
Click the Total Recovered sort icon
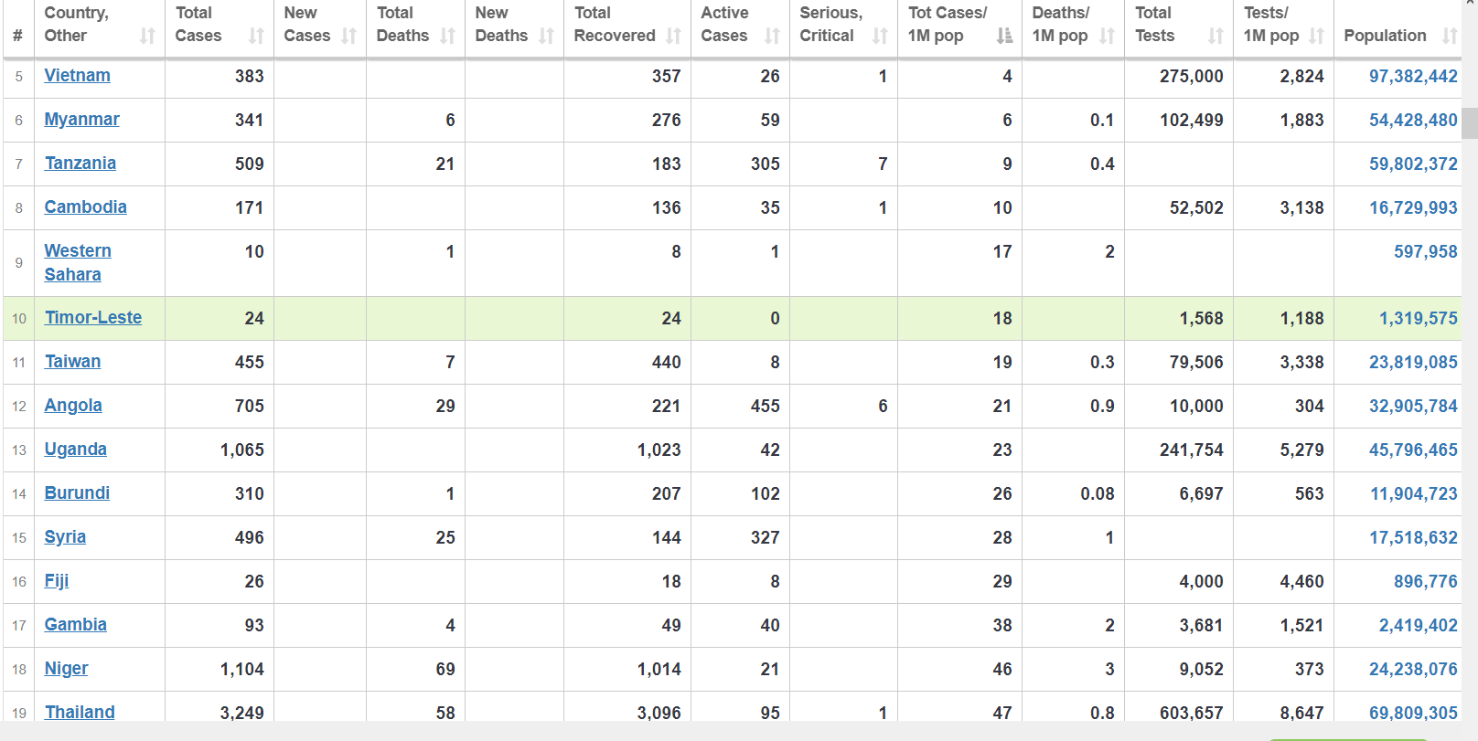point(673,36)
